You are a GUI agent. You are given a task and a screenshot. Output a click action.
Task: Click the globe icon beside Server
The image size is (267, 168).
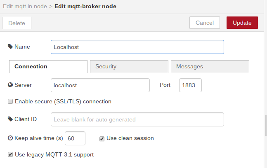point(10,85)
